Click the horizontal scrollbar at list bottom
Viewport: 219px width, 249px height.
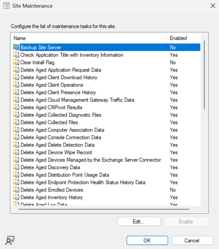pyautogui.click(x=106, y=209)
